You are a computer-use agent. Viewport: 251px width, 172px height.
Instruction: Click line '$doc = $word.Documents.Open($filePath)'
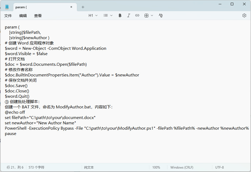tap(46, 64)
